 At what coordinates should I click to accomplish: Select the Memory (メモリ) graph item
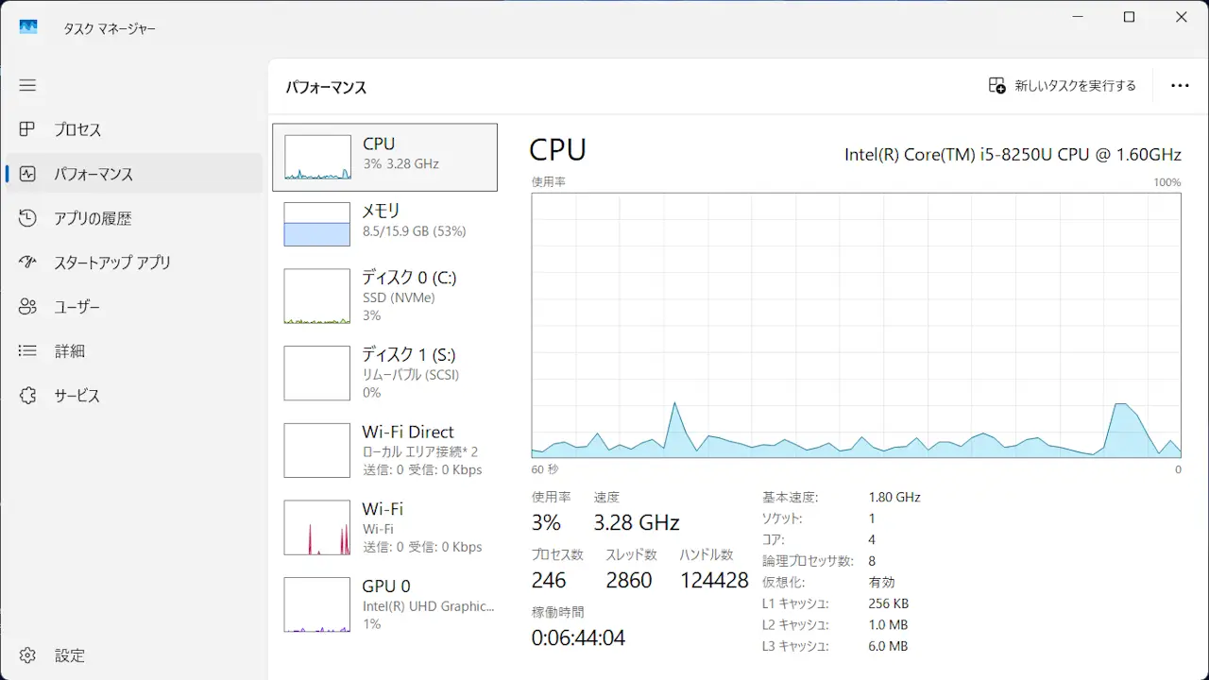point(384,224)
